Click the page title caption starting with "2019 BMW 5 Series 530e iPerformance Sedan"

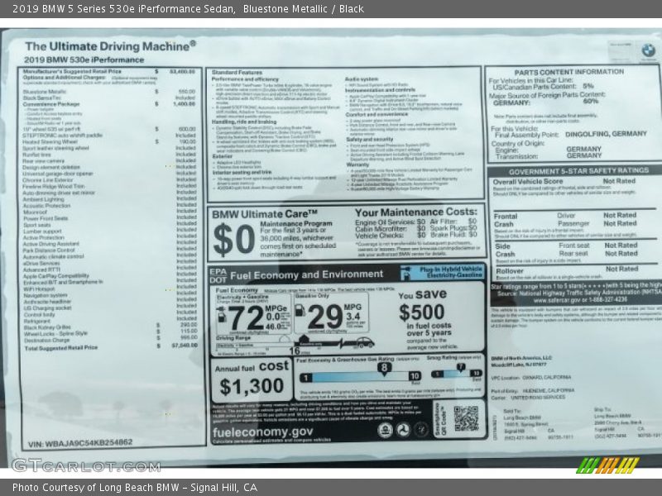[x=188, y=9]
